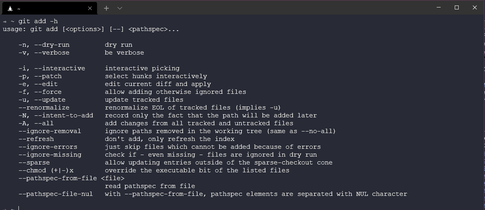Open a new tab with the plus icon
The image size is (485, 210).
click(106, 8)
